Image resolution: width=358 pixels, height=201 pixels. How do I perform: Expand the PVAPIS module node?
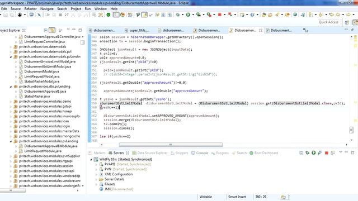point(96,164)
